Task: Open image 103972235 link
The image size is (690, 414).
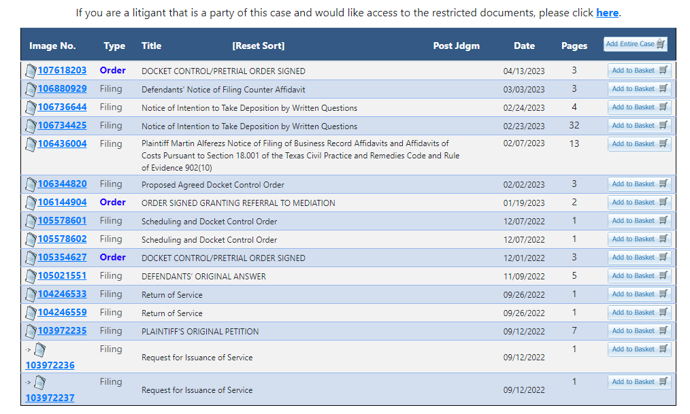Action: 62,331
